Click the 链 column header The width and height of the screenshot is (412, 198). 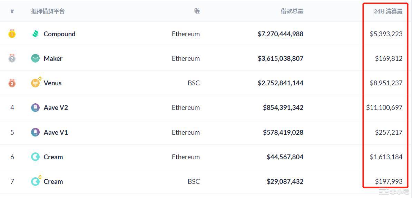[x=197, y=11]
